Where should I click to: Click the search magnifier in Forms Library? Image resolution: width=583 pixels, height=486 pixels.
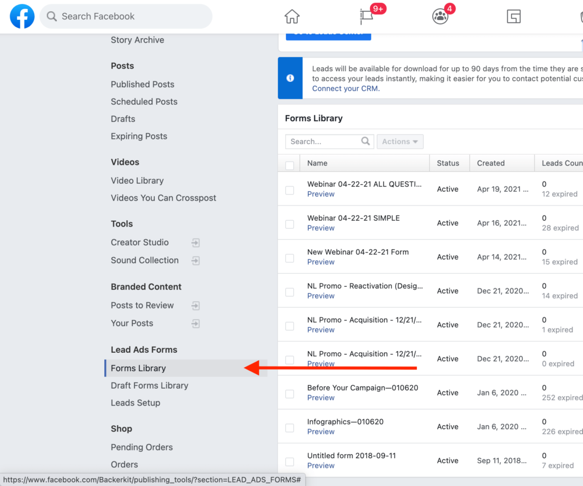366,141
